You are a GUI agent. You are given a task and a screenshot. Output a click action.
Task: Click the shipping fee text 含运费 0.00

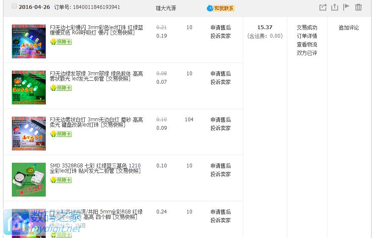(265, 36)
